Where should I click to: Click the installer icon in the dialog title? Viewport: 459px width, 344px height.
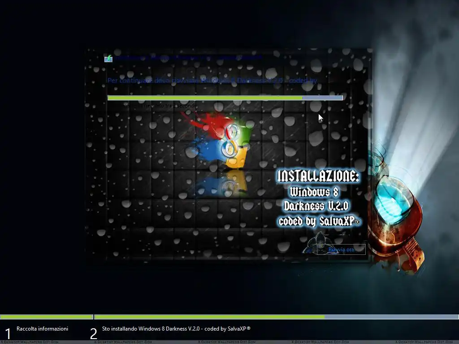point(108,59)
